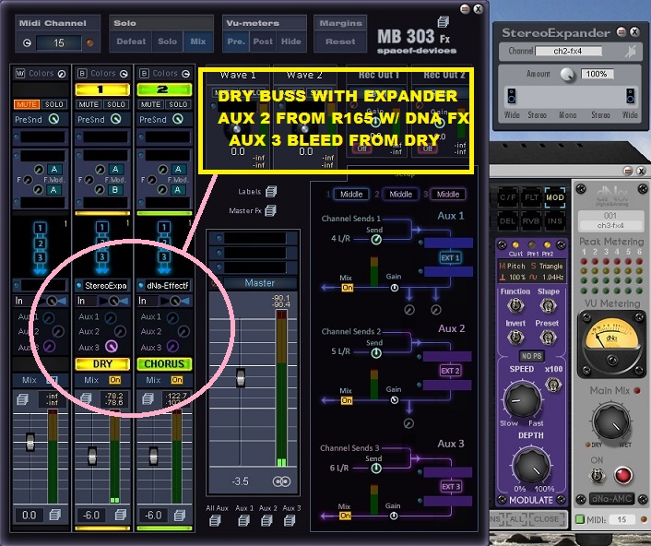Click the dNa MIDI 15 field

pyautogui.click(x=621, y=519)
